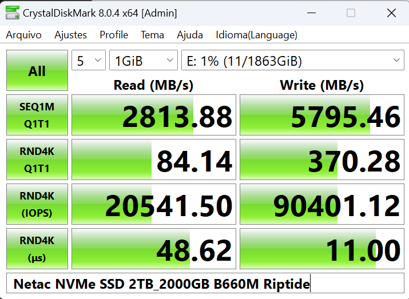Open the Arquivo menu
Viewport: 409px width, 299px height.
[23, 35]
